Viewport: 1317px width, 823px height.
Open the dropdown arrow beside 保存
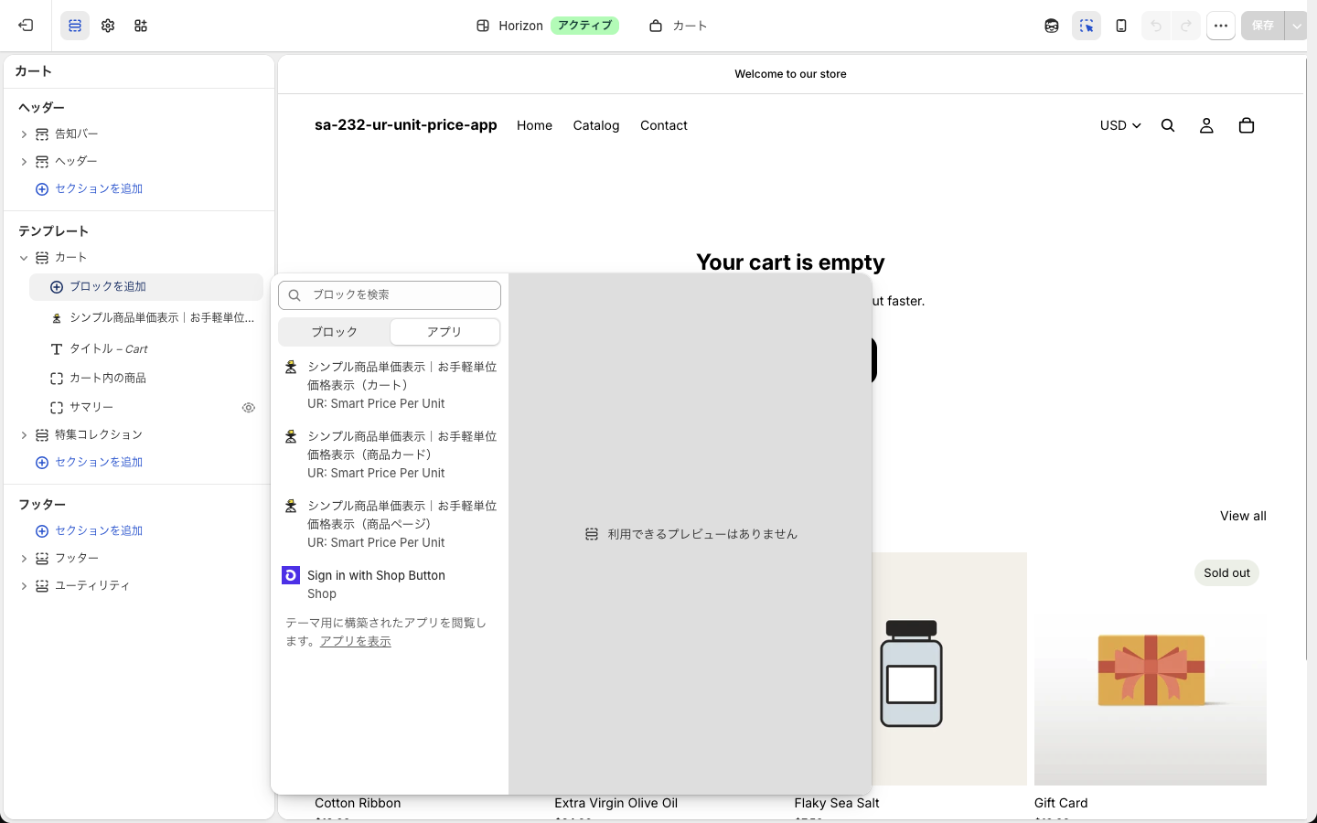pyautogui.click(x=1297, y=26)
